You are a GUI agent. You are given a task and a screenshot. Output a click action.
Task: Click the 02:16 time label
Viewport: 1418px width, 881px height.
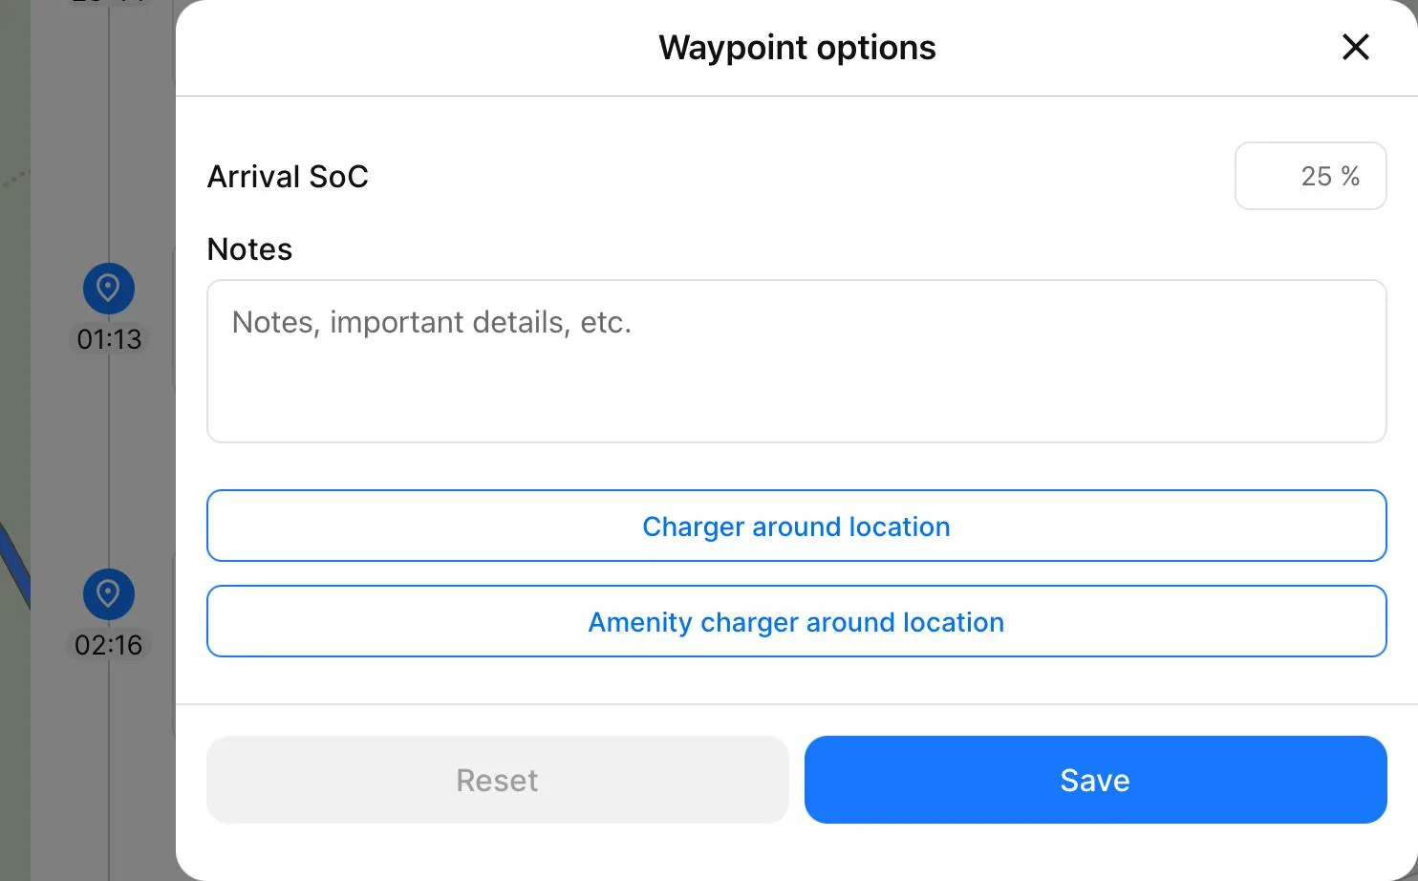click(109, 645)
